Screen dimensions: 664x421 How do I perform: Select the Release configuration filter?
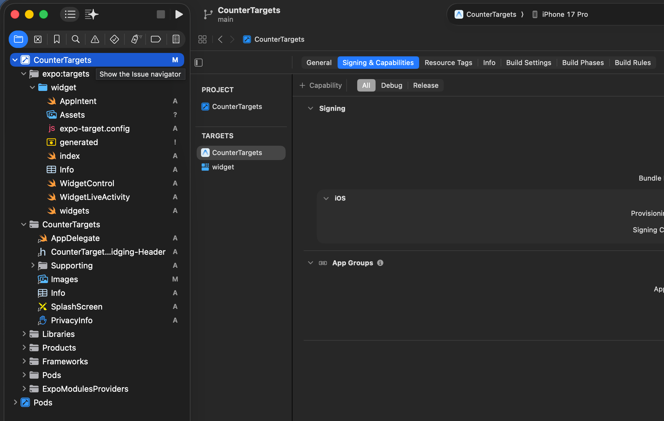425,85
